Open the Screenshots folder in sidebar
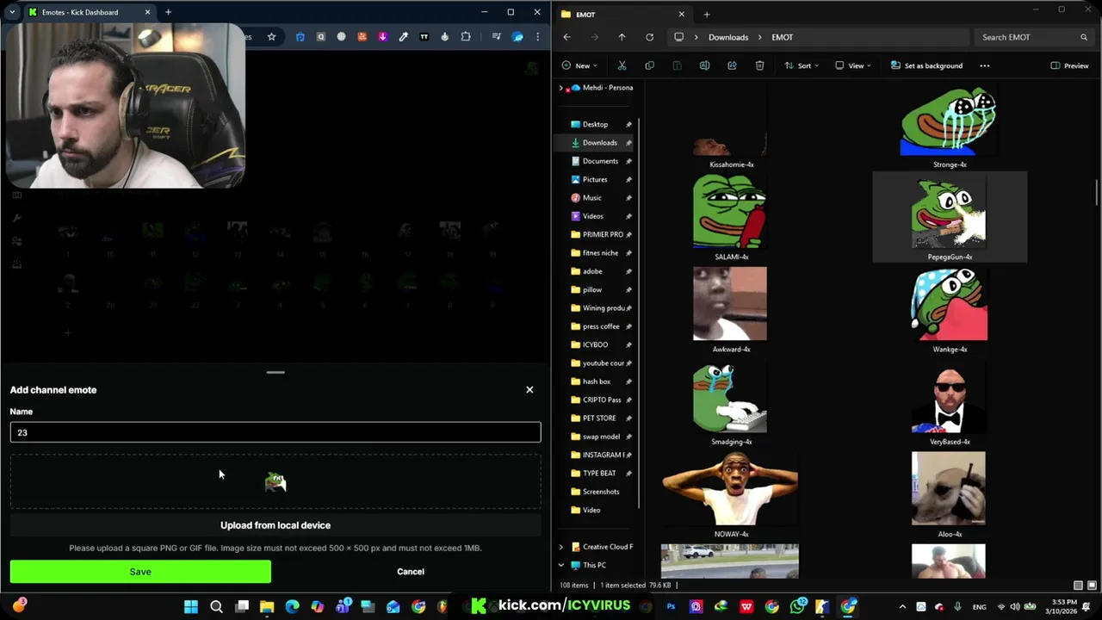The image size is (1102, 620). pos(601,492)
